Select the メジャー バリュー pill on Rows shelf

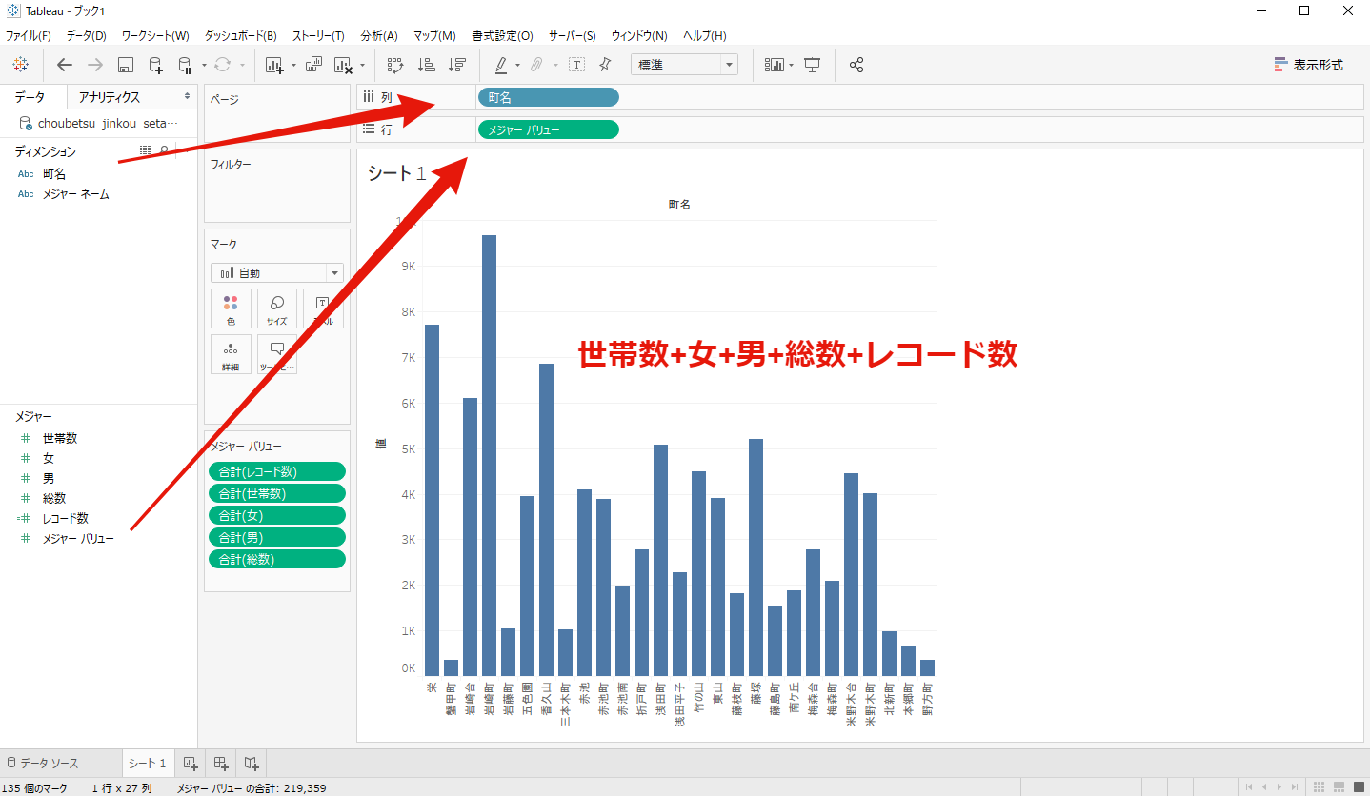(550, 129)
